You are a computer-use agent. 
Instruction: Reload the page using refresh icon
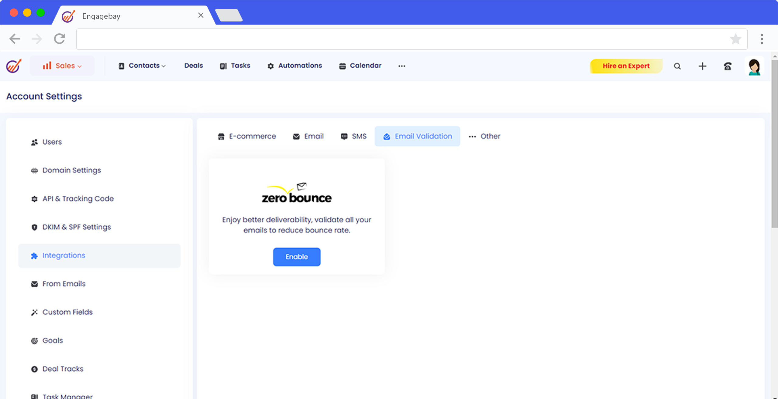click(x=60, y=39)
